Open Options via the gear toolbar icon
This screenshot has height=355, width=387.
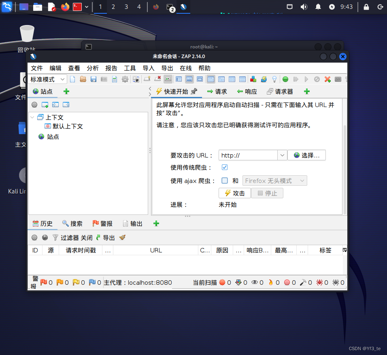[125, 79]
